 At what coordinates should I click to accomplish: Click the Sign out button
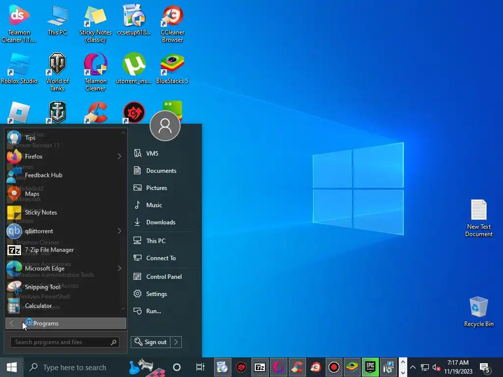[150, 342]
